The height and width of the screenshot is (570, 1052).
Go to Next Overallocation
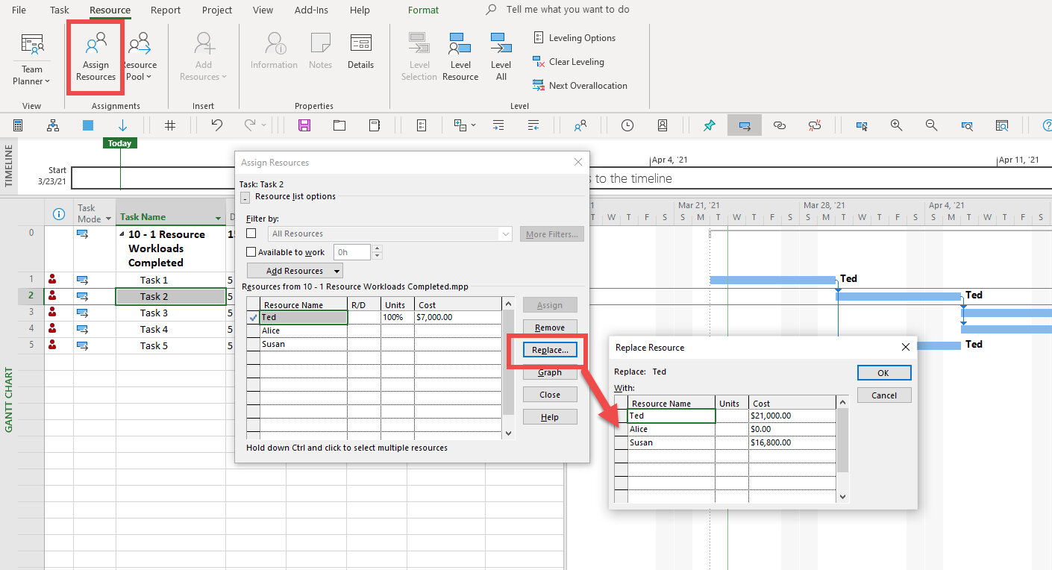[x=580, y=86]
